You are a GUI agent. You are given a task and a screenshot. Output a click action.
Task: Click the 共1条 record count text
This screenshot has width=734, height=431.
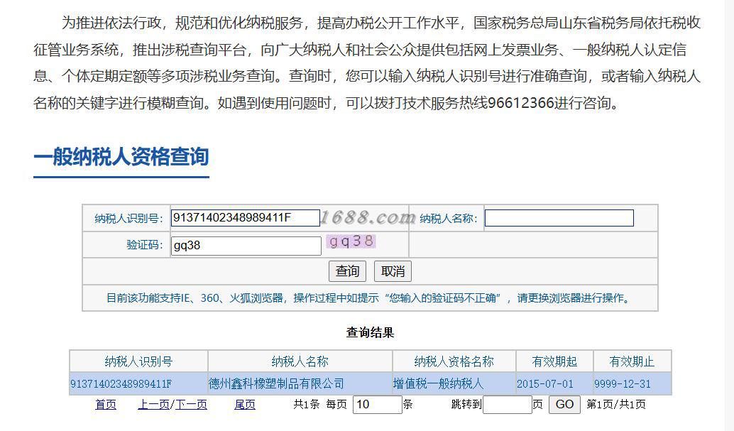307,404
